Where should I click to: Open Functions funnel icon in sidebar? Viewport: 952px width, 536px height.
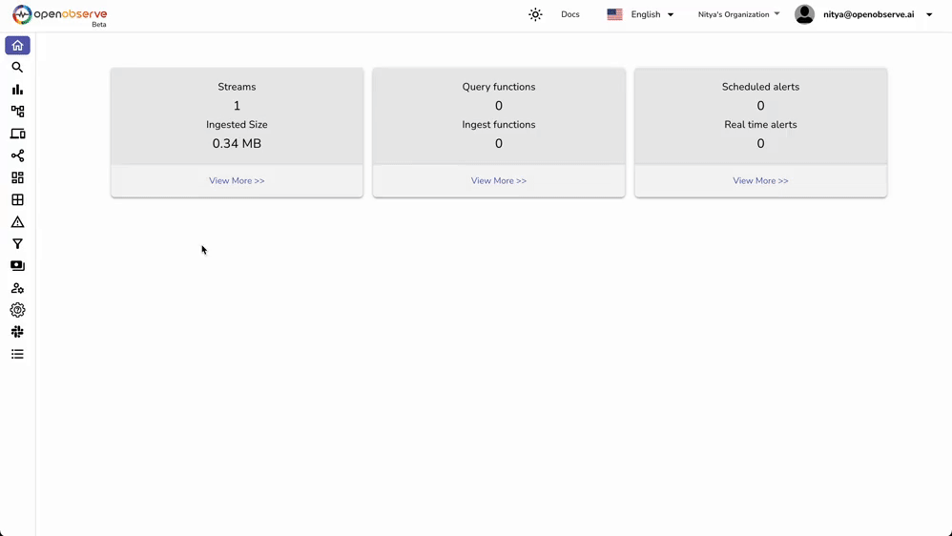coord(17,244)
